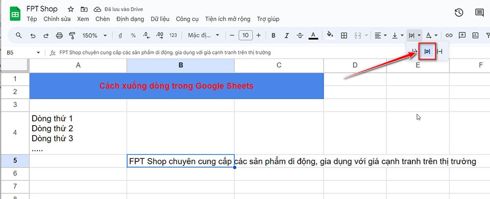Screen dimensions: 490x199
Task: Insert a link with the chain icon
Action: (449, 36)
